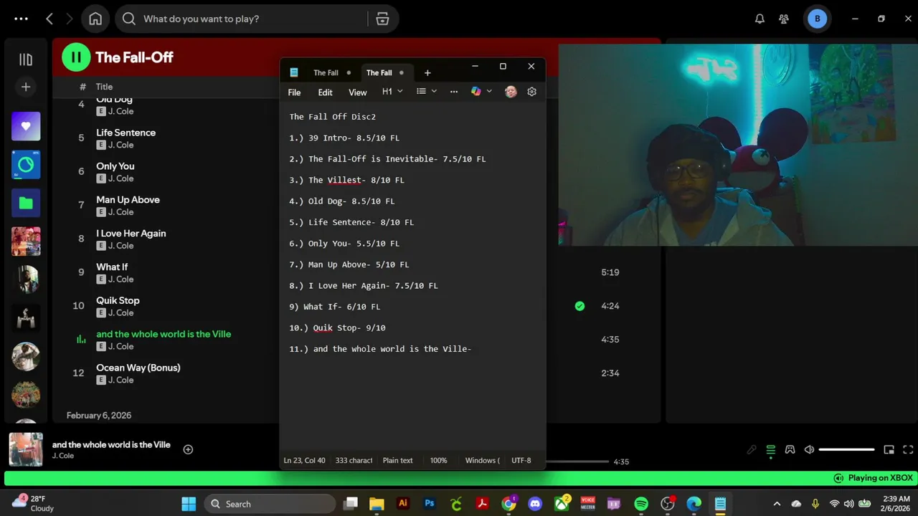This screenshot has width=918, height=516.
Task: Expand the list formatting dropdown in Notepad
Action: [427, 92]
